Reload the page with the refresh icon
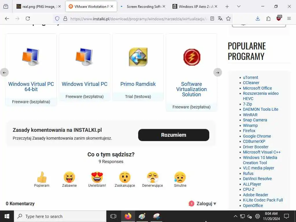 (x=28, y=18)
